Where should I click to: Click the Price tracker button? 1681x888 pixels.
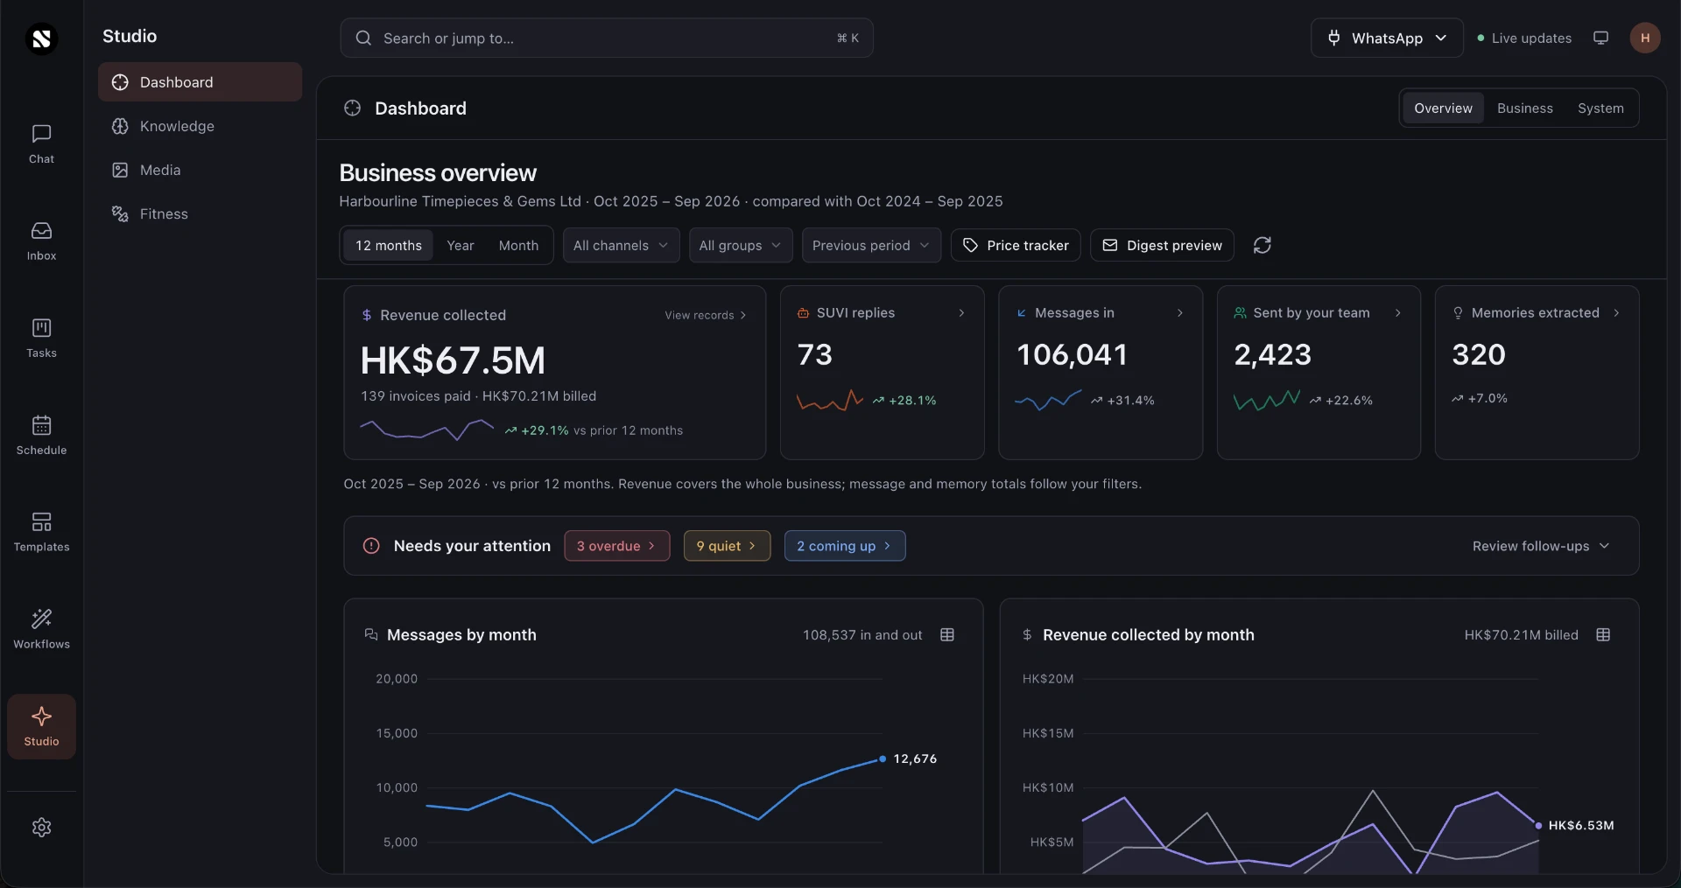(x=1016, y=246)
